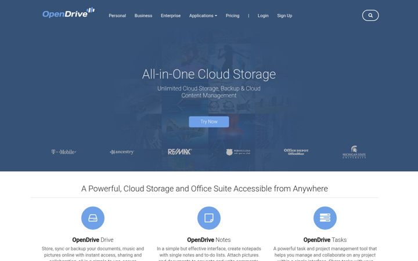Image resolution: width=418 pixels, height=261 pixels.
Task: Click the ancestry logo
Action: pyautogui.click(x=122, y=152)
